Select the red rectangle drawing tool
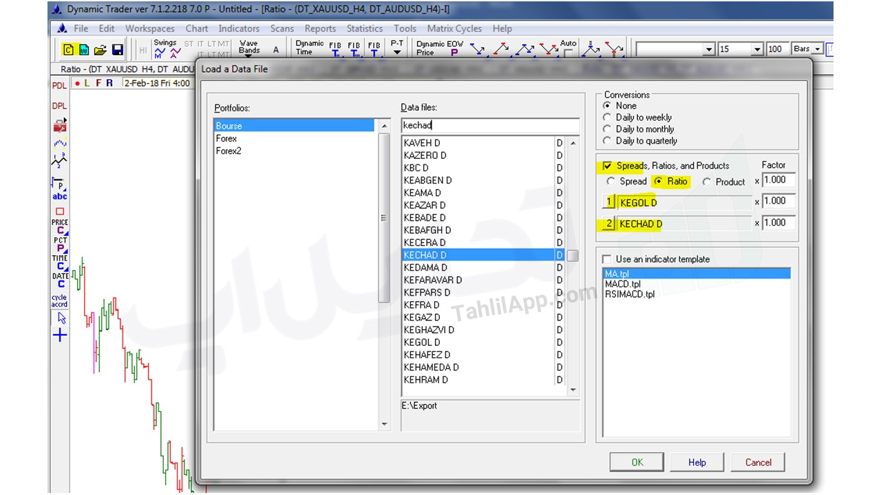This screenshot has height=495, width=881. (x=60, y=212)
